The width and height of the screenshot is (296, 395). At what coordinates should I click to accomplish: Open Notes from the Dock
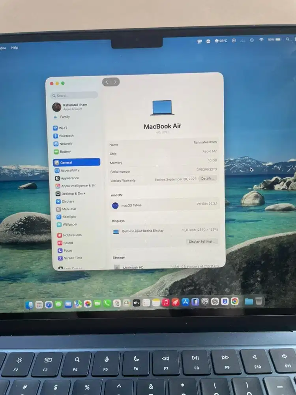click(x=156, y=302)
